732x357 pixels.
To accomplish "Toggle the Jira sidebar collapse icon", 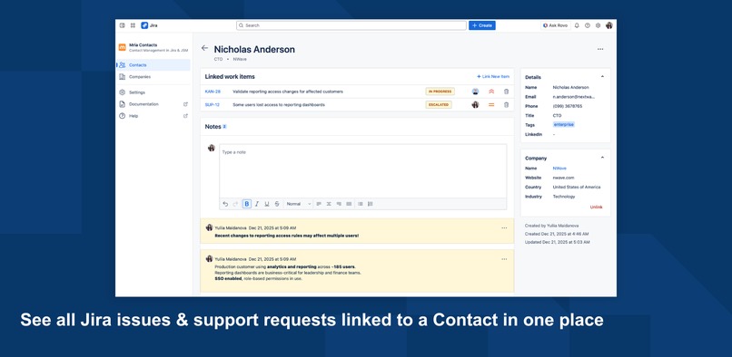I will pyautogui.click(x=123, y=25).
